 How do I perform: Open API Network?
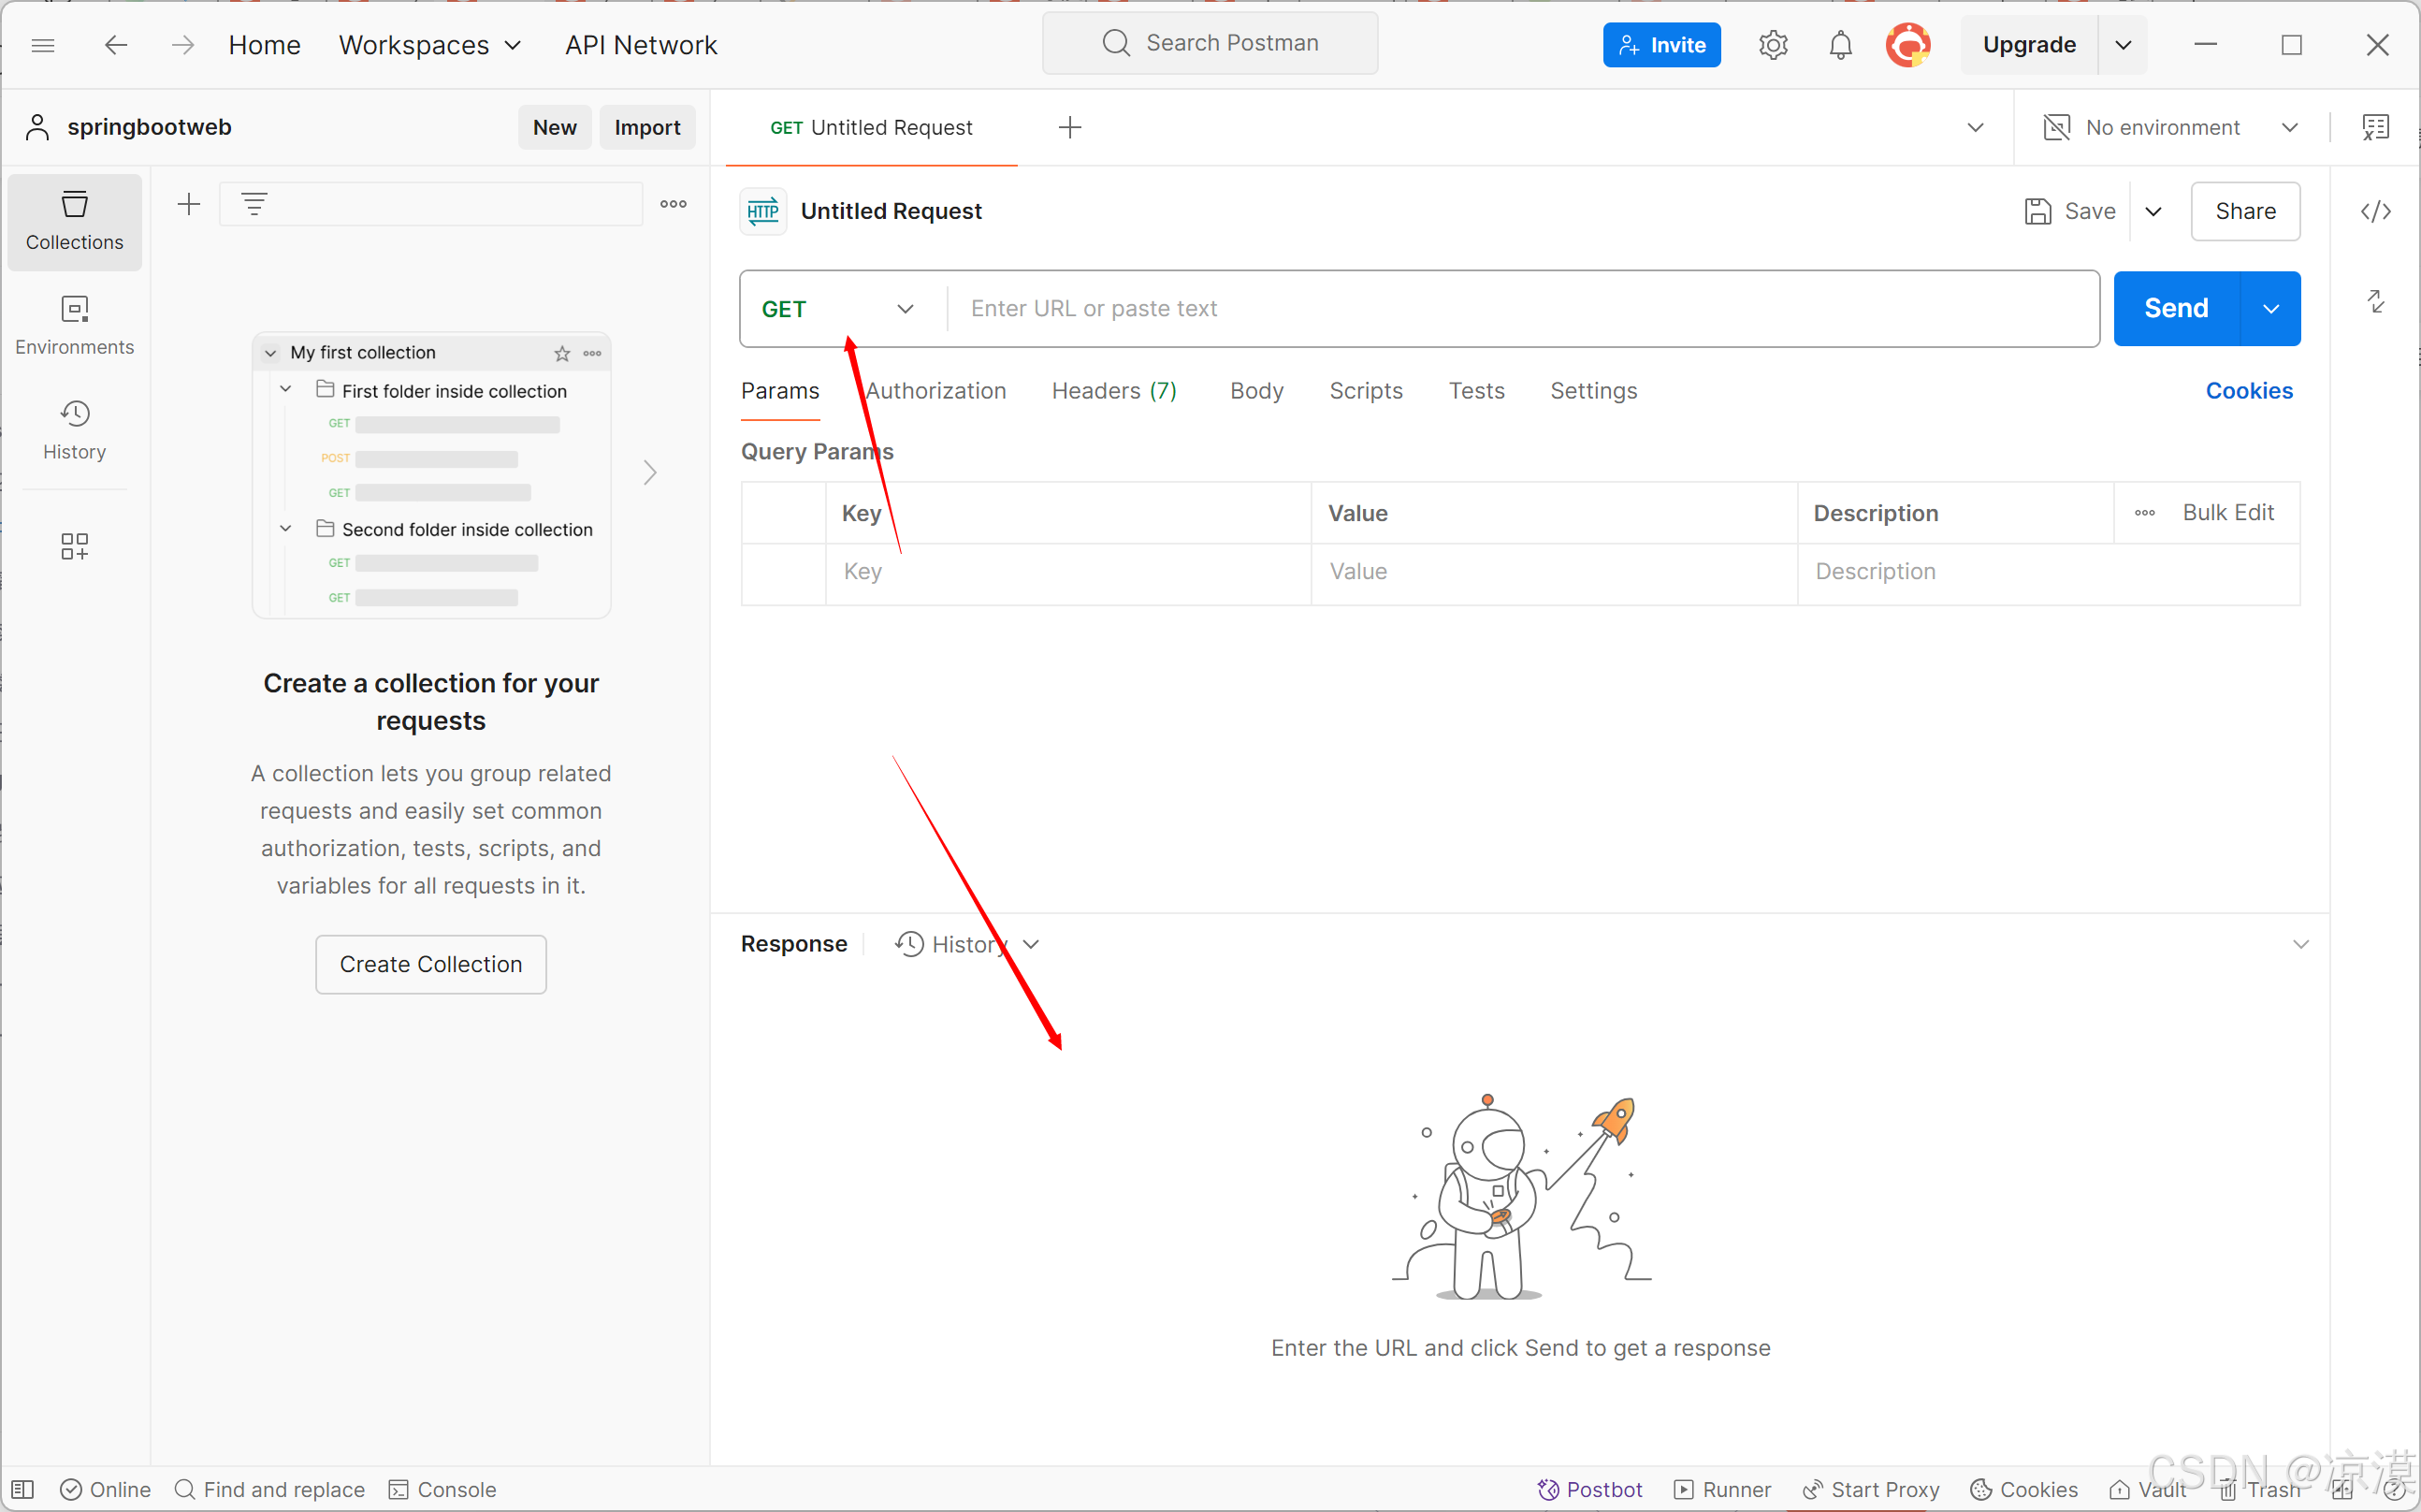click(x=641, y=45)
